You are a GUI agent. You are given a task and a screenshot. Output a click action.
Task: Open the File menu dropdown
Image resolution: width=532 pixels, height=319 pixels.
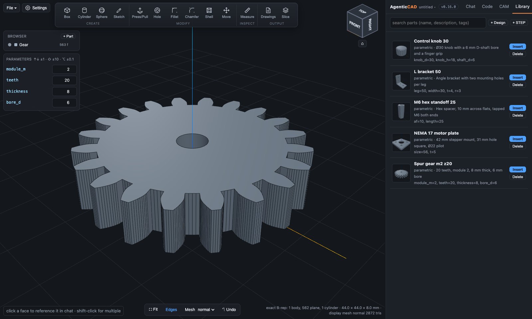click(12, 8)
